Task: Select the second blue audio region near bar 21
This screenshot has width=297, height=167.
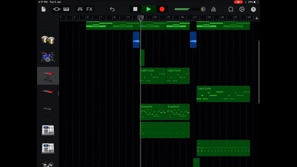Action: 193,40
